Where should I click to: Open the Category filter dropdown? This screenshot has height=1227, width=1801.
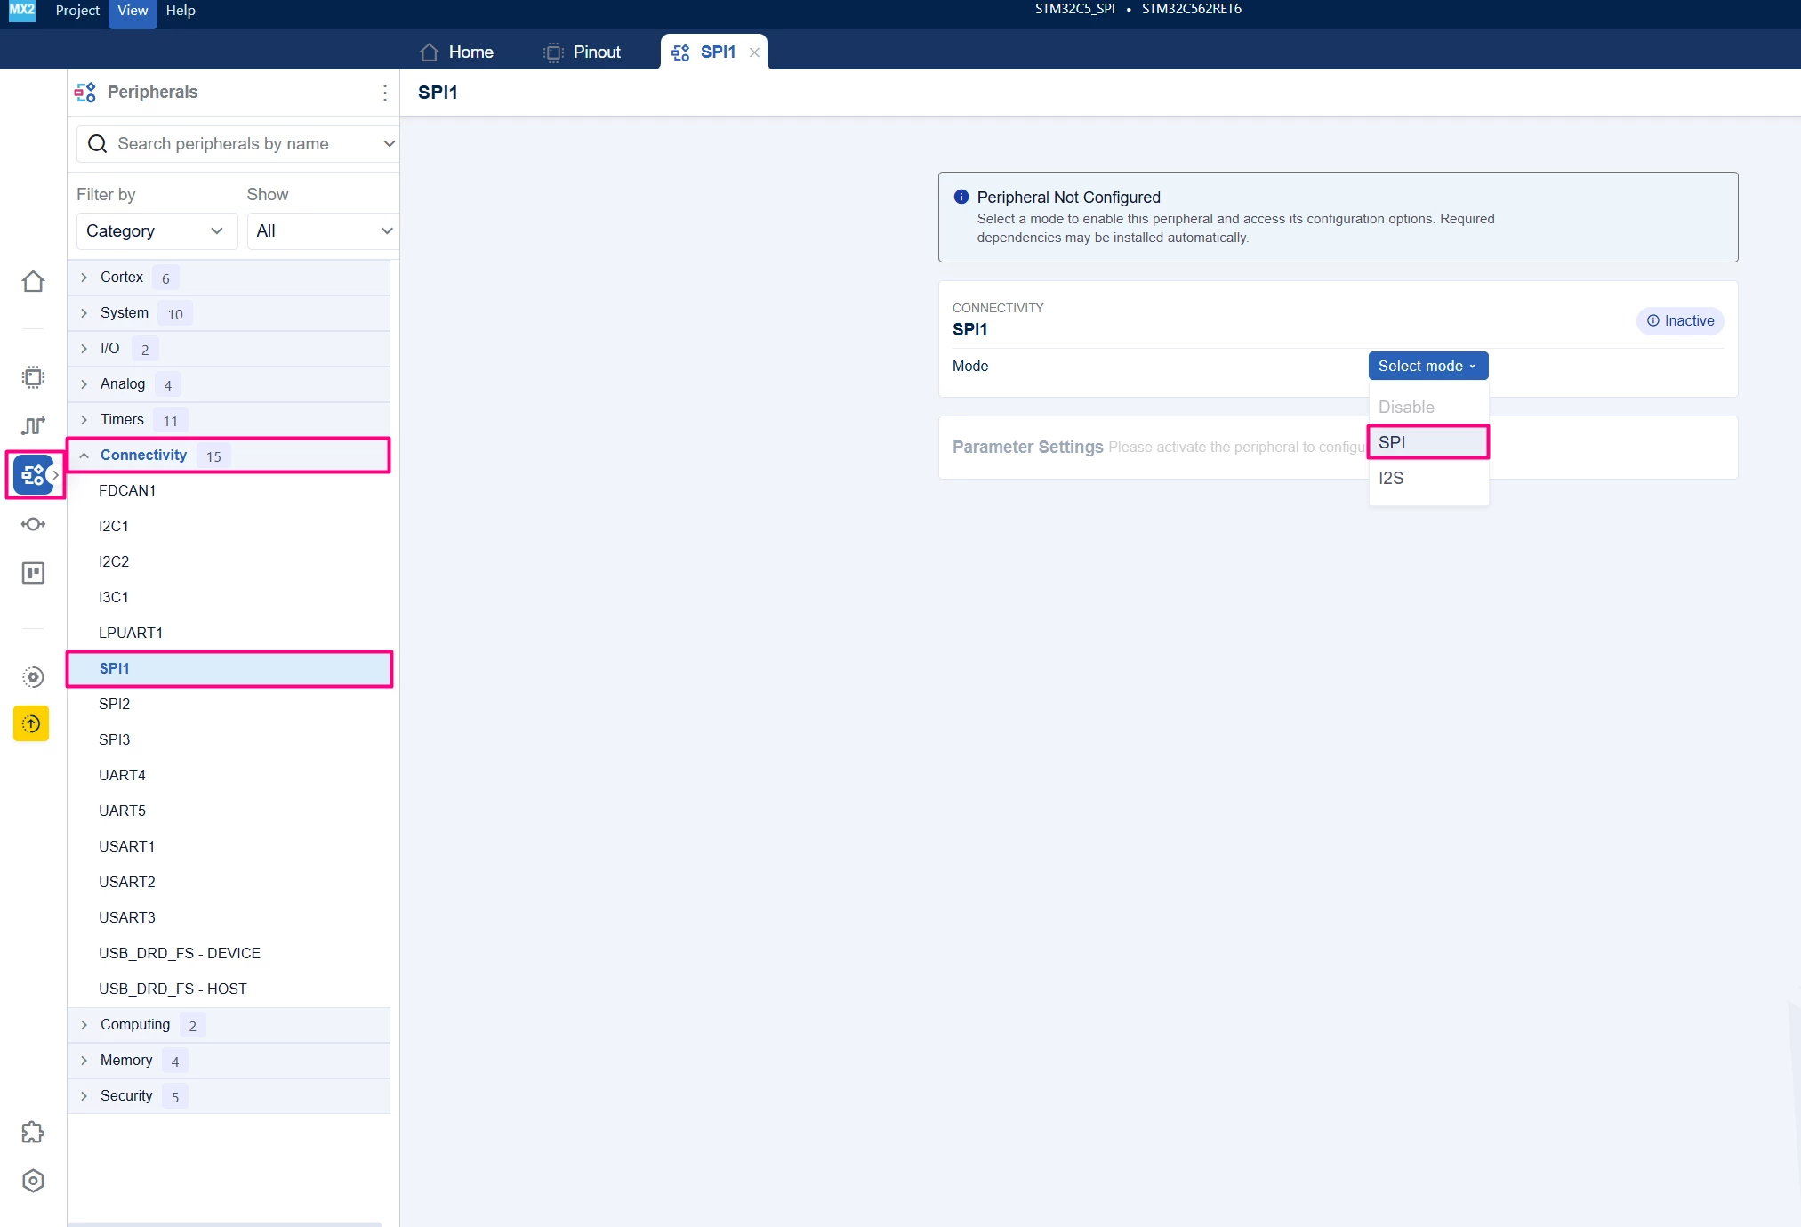pyautogui.click(x=157, y=231)
